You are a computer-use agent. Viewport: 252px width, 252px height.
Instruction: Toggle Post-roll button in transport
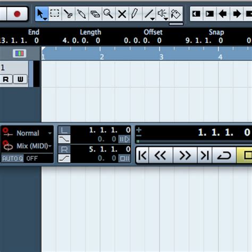124,158
